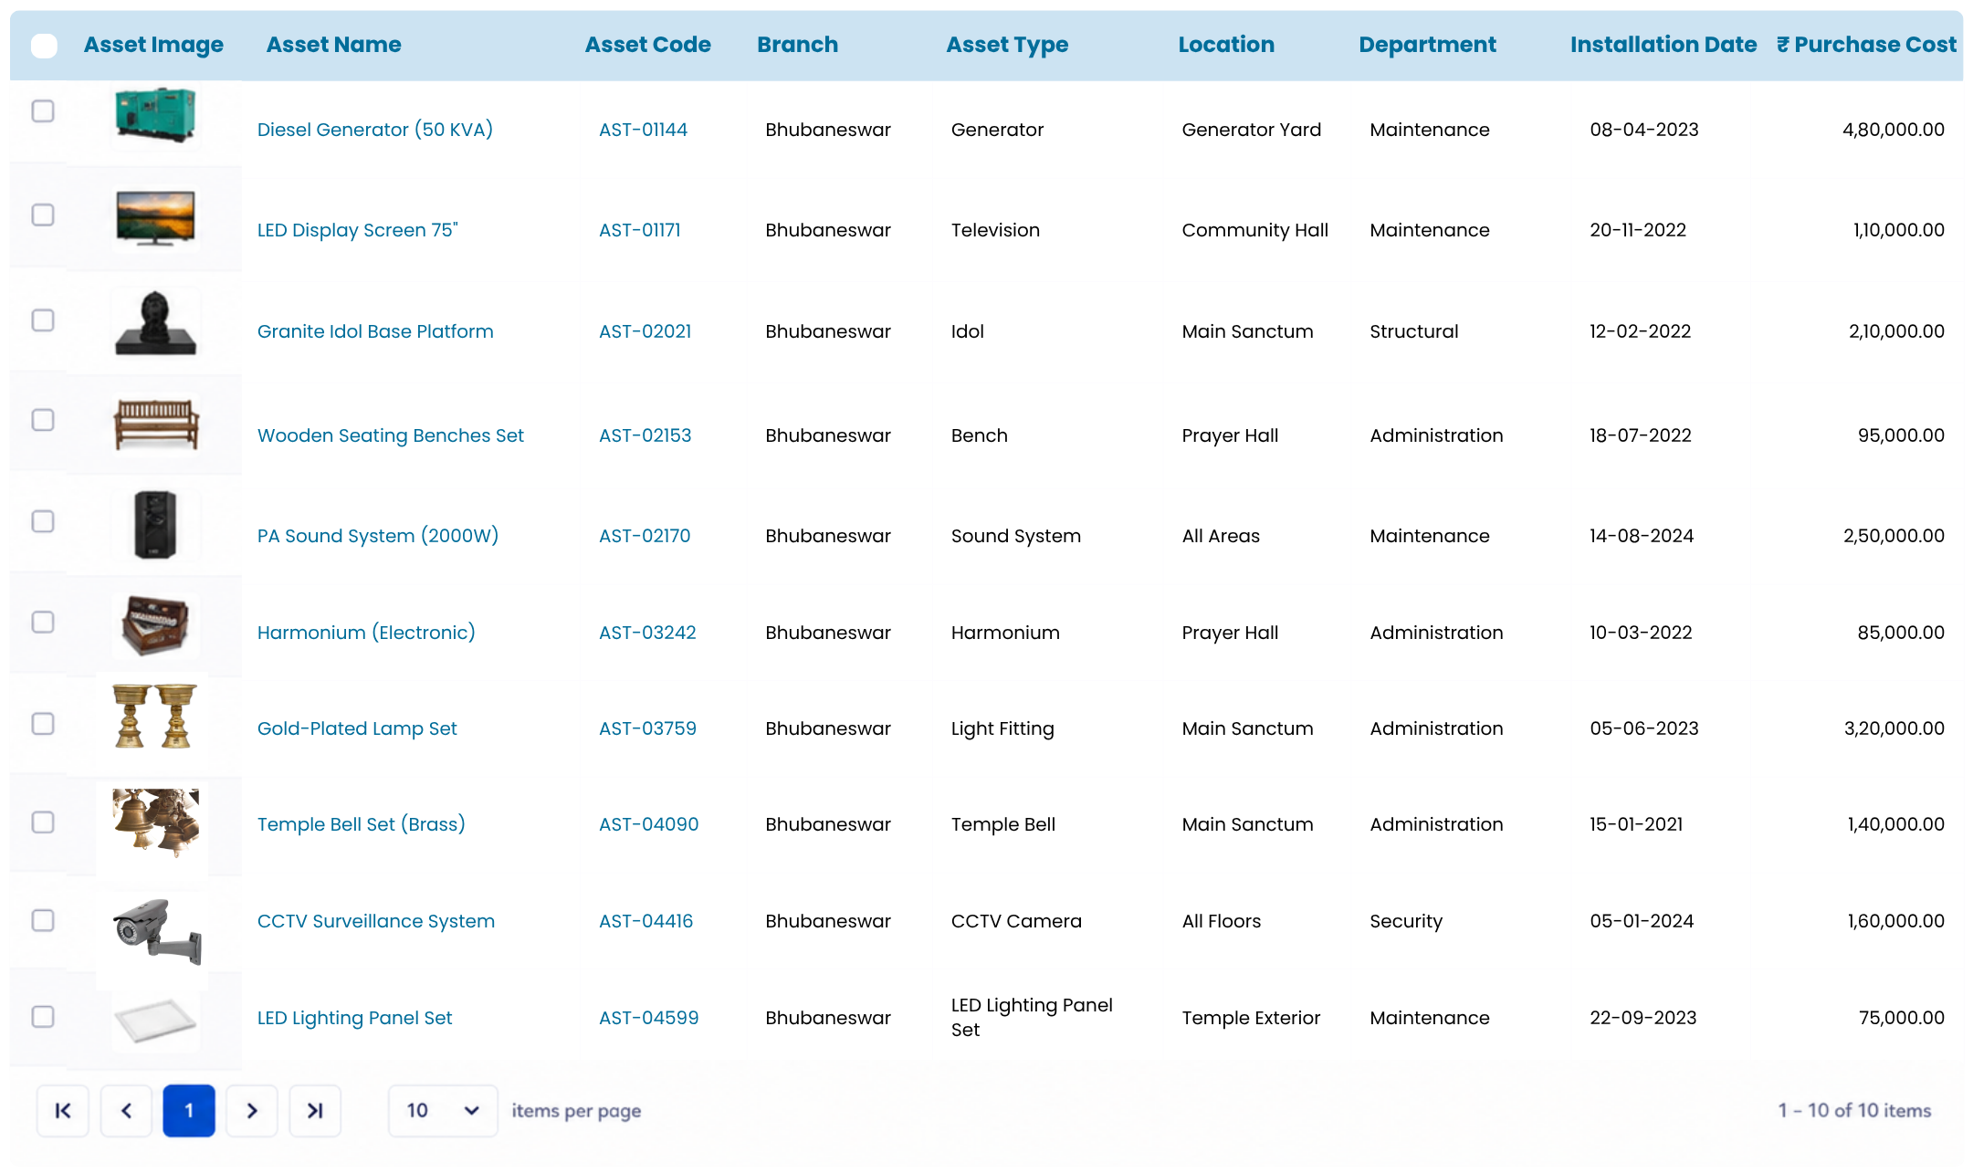Sort by Asset Name column header
This screenshot has width=1973, height=1173.
coord(333,45)
